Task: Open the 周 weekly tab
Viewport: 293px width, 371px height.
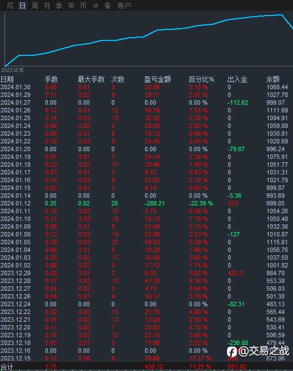Action: tap(34, 5)
